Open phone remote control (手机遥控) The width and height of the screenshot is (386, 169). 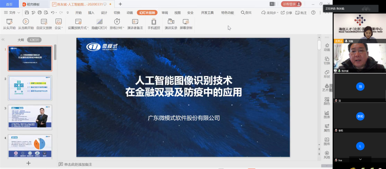(x=154, y=24)
